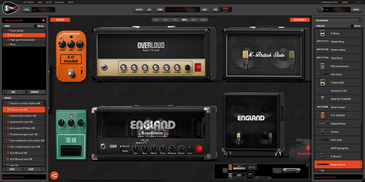Click the orange COMPONENTS button
The image size is (365, 182).
(x=300, y=20)
